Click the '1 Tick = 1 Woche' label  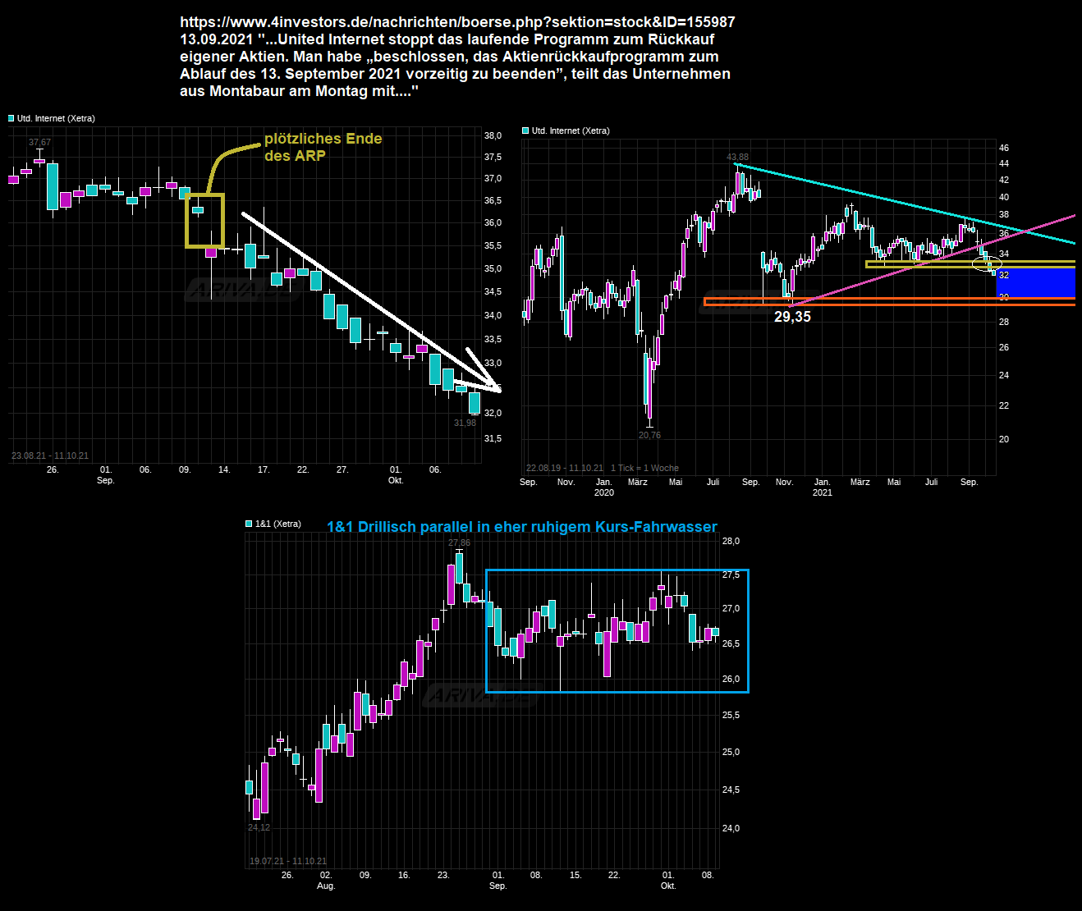tap(644, 468)
